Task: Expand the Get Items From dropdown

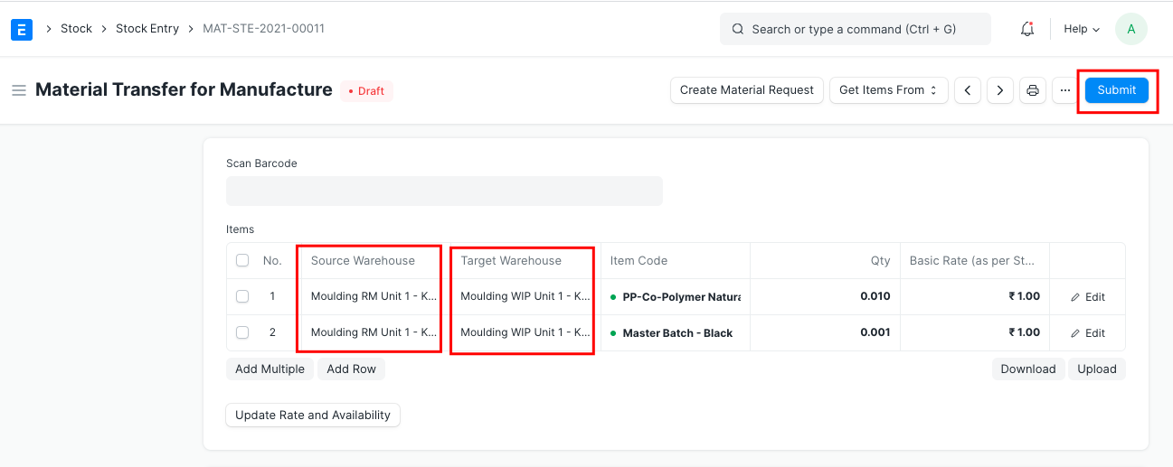Action: point(888,90)
